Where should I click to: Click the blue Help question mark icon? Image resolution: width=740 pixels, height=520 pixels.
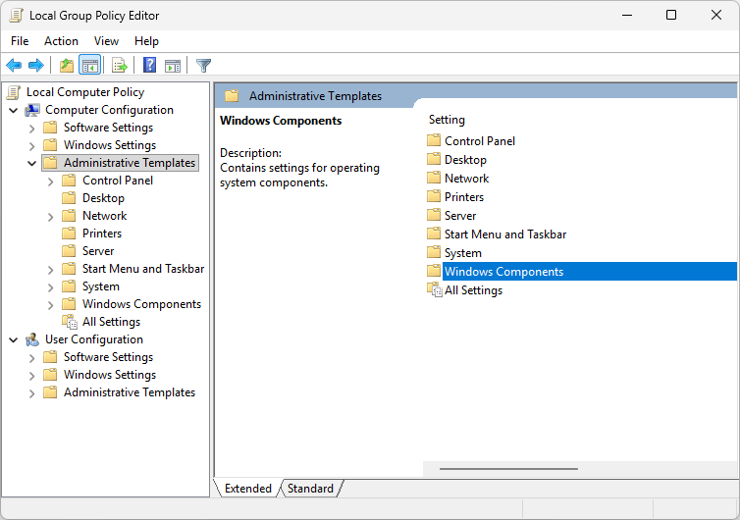pyautogui.click(x=149, y=65)
